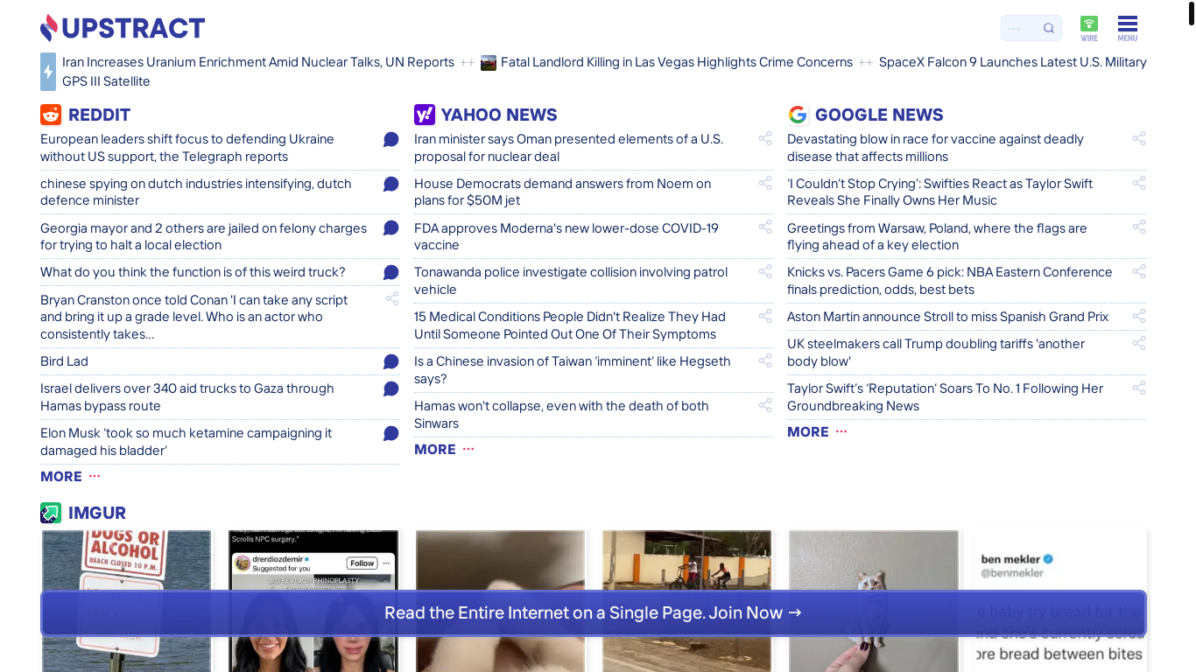
Task: Open Iran Increases Uranium Enrichment ticker headline
Action: tap(258, 62)
